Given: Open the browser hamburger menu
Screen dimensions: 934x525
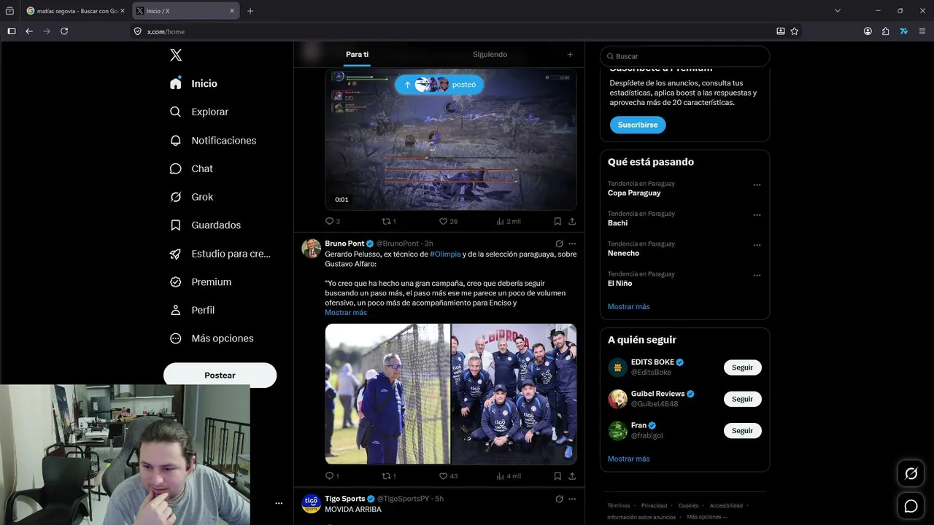Looking at the screenshot, I should click(x=922, y=31).
